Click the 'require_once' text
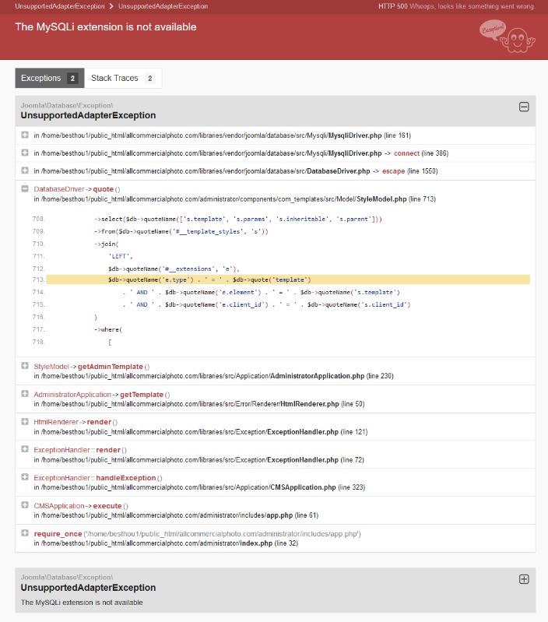This screenshot has width=548, height=622. [x=58, y=534]
